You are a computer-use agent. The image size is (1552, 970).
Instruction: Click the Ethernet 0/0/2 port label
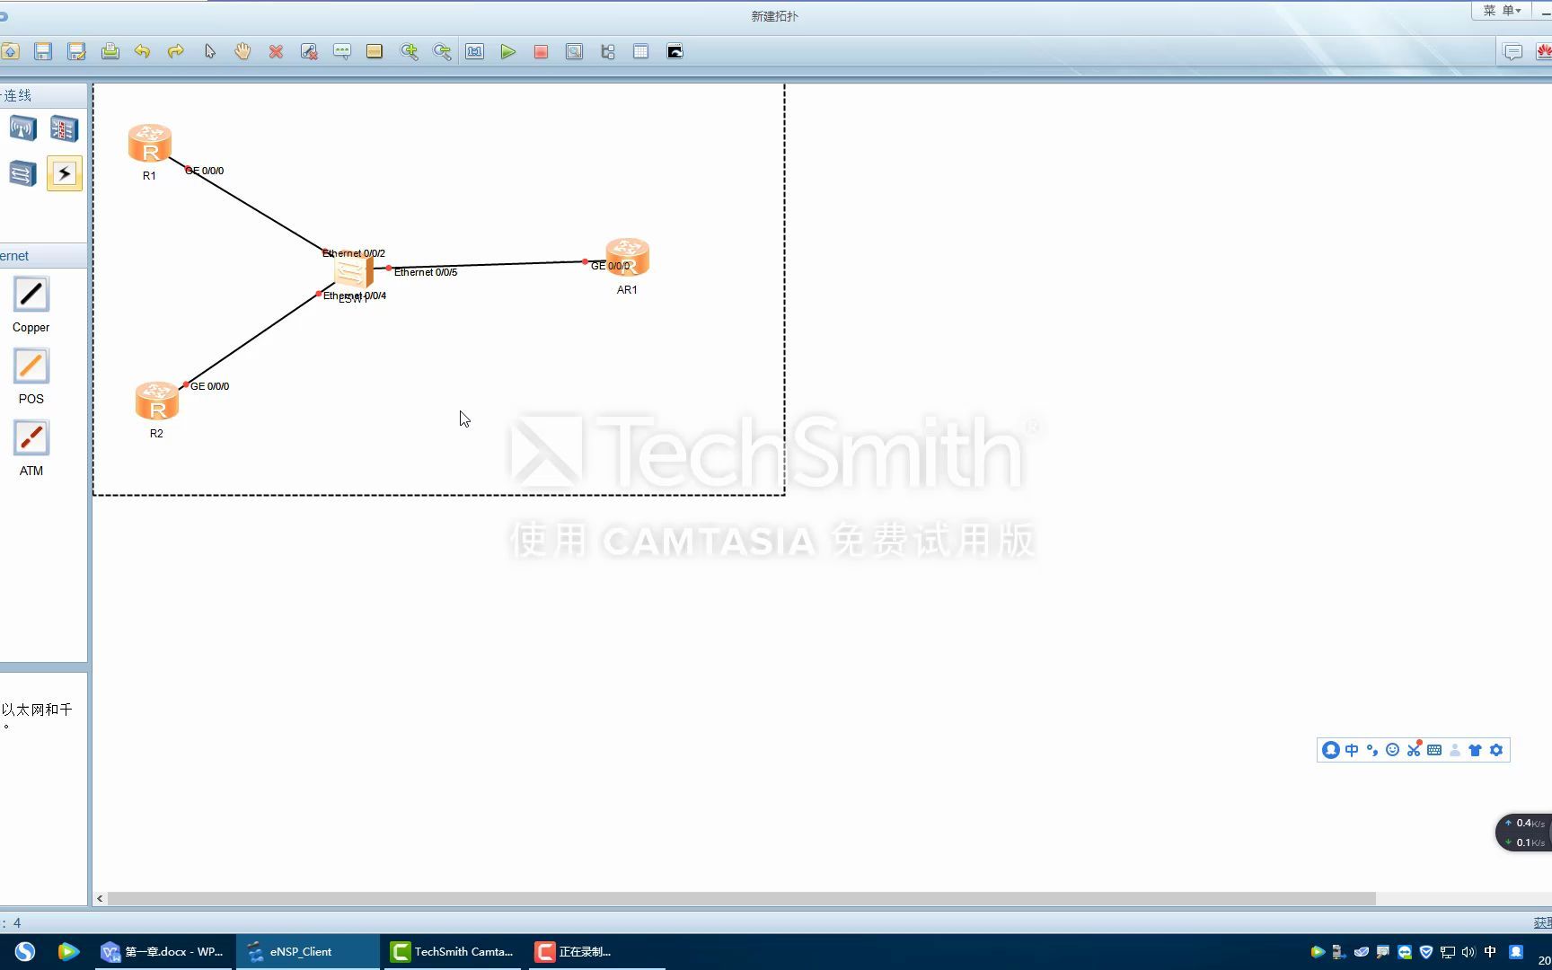(354, 253)
